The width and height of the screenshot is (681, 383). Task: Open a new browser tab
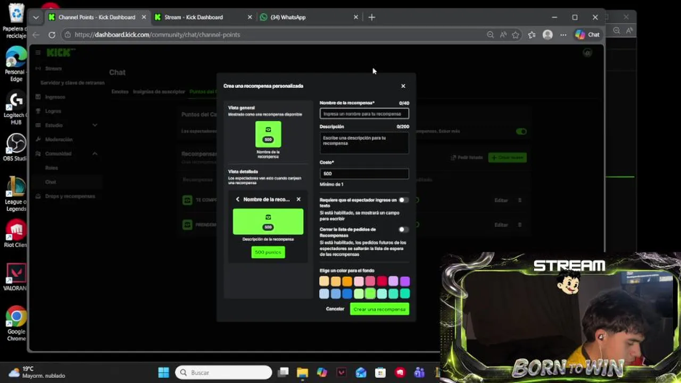(x=372, y=17)
